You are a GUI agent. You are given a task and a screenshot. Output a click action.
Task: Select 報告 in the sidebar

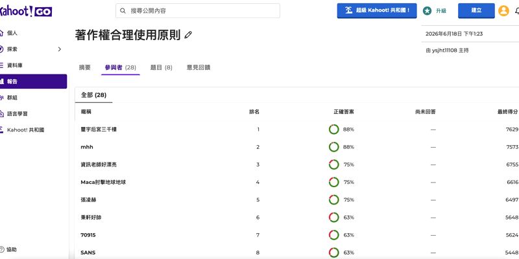tap(33, 82)
